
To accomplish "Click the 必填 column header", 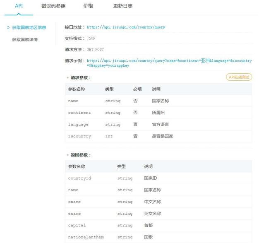I will point(137,89).
